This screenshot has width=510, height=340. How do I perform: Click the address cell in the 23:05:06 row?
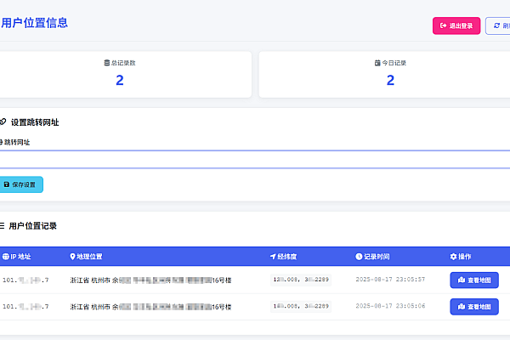(150, 307)
